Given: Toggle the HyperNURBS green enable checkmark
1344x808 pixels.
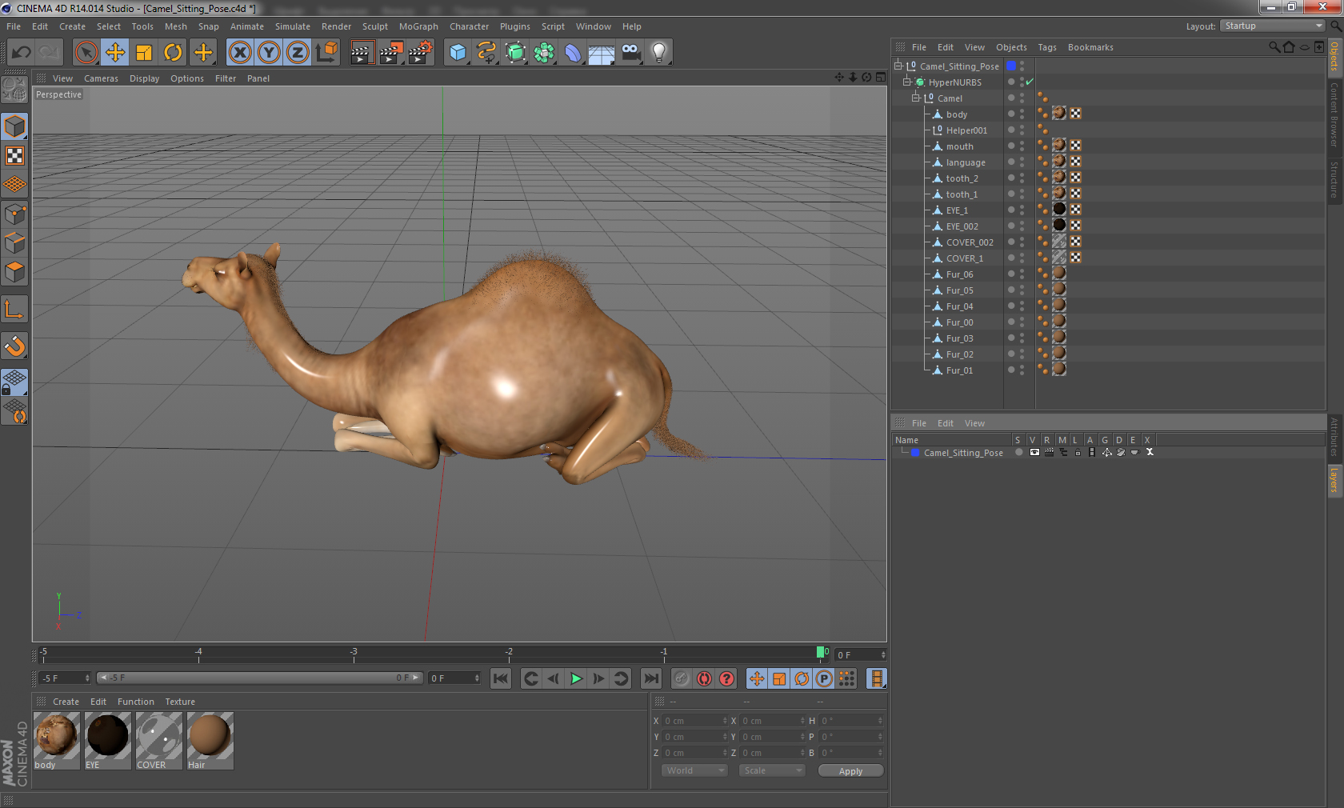Looking at the screenshot, I should click(x=1030, y=82).
